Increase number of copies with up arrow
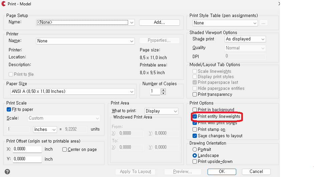The width and height of the screenshot is (314, 177). 163,89
